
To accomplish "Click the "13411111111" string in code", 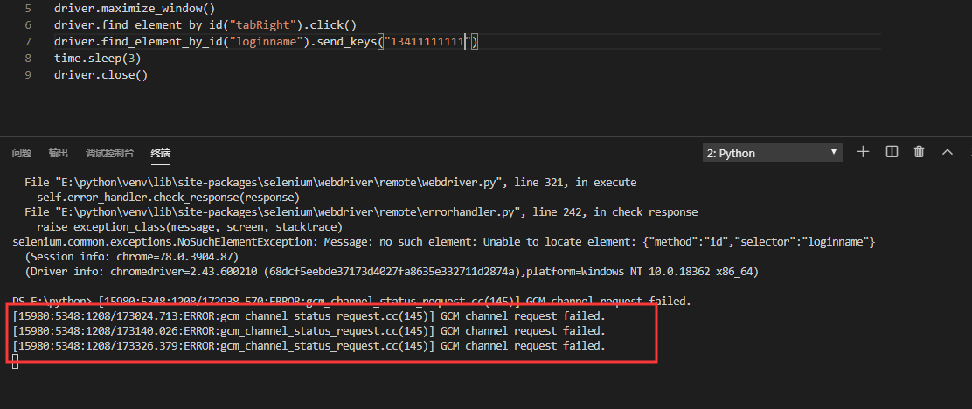I will click(427, 42).
